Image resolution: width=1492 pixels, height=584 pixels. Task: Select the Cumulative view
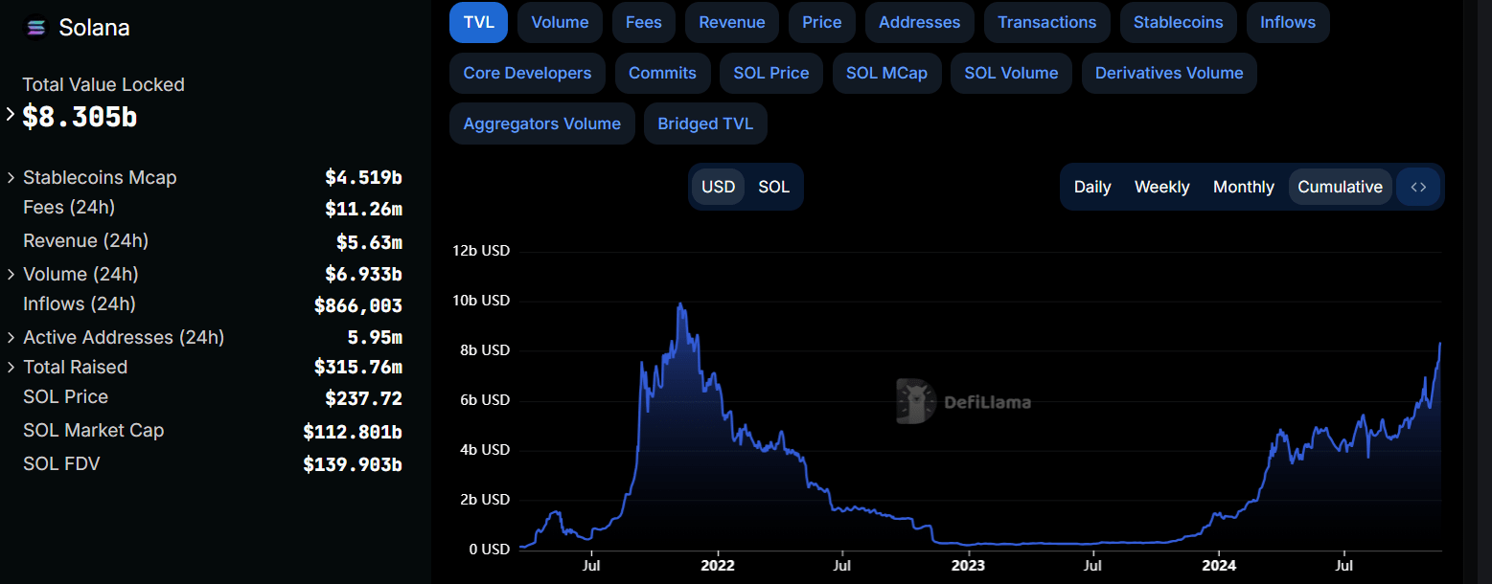coord(1340,187)
